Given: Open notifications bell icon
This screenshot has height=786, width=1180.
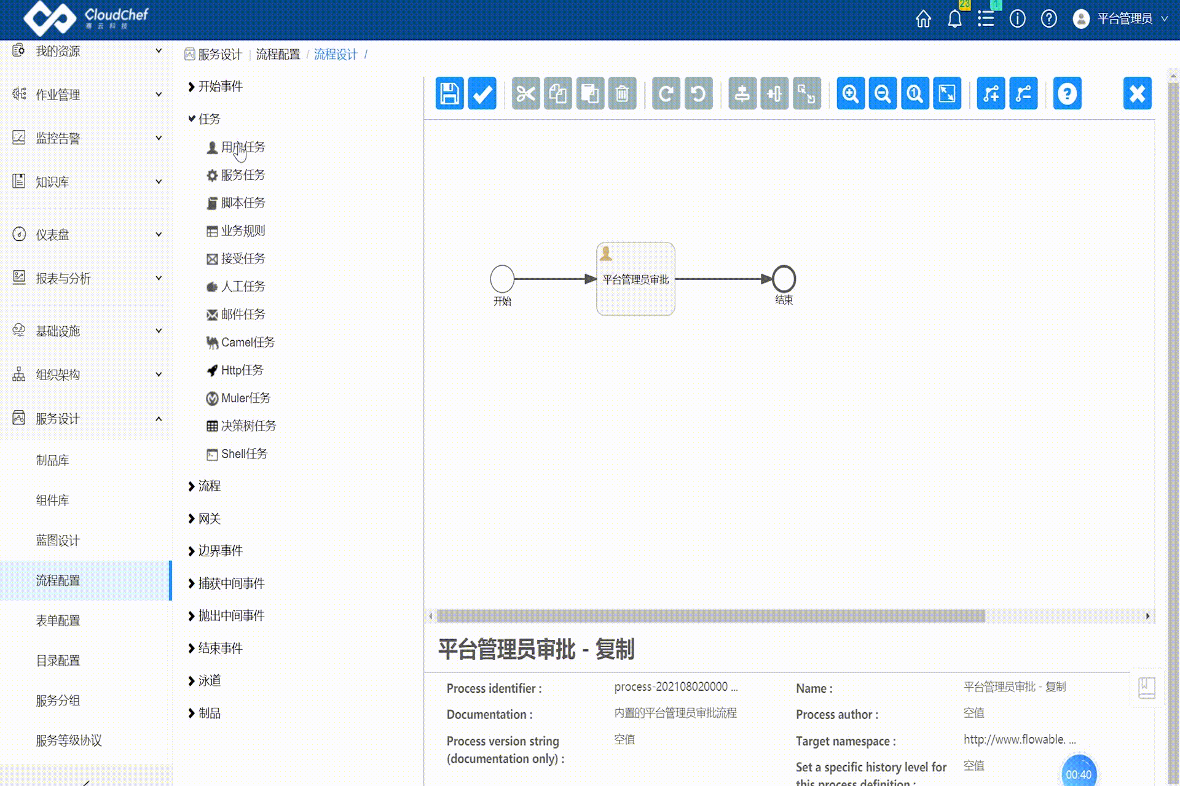Looking at the screenshot, I should (x=954, y=19).
